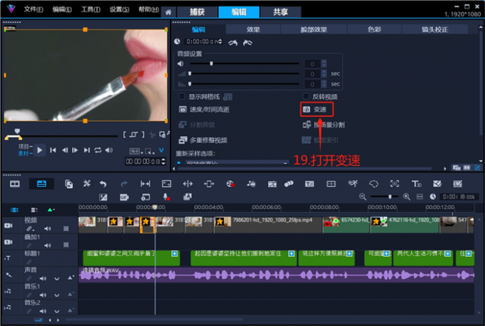Set the mark-in bracket point
This screenshot has height=326, width=485.
click(125, 135)
